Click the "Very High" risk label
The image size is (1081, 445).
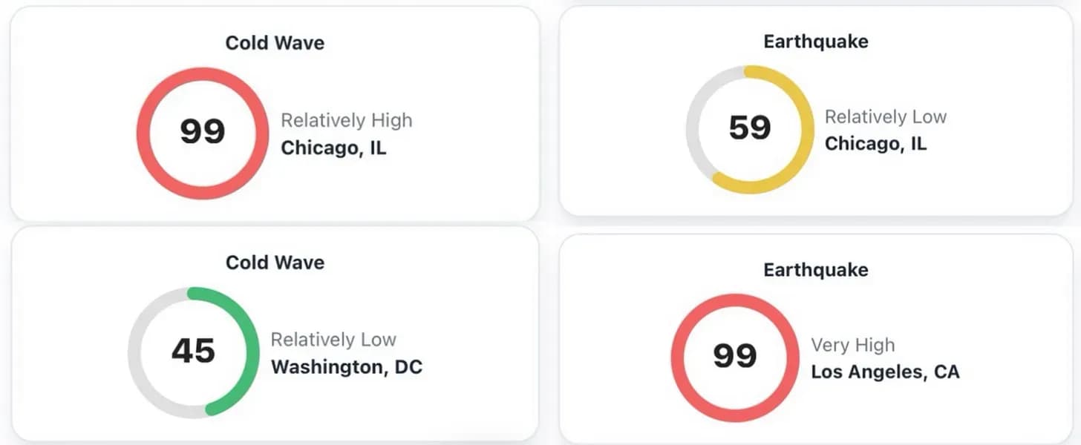coord(853,345)
